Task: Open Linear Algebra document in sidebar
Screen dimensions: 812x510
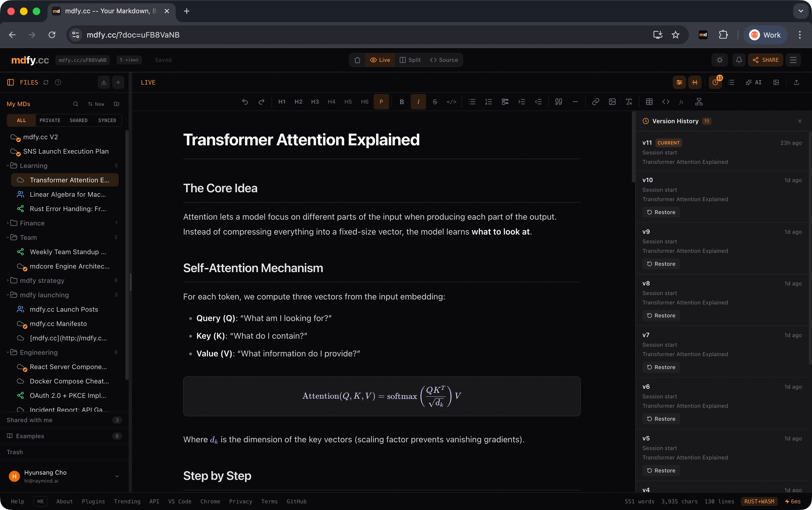Action: 67,194
